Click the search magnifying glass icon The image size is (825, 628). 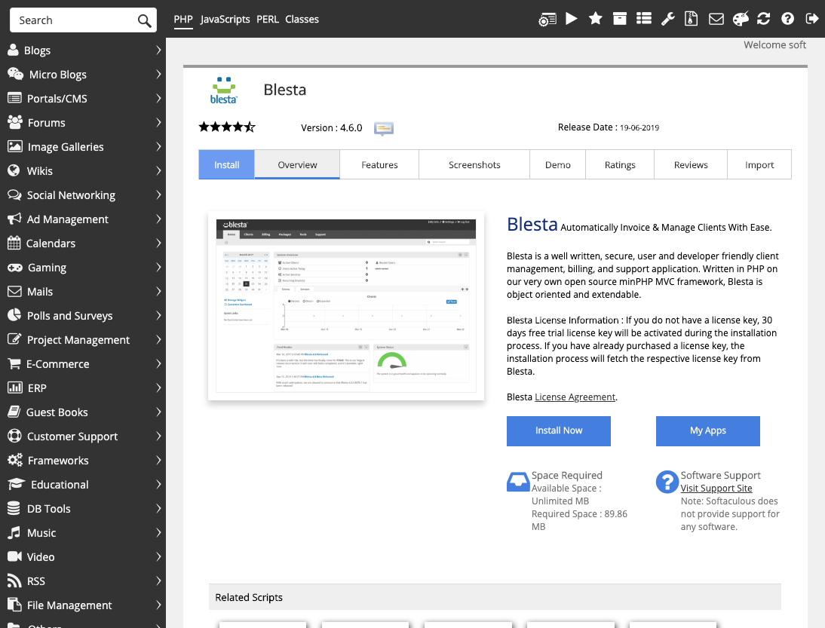(x=144, y=20)
